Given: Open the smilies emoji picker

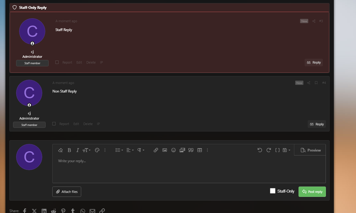Looking at the screenshot, I should coord(174,150).
